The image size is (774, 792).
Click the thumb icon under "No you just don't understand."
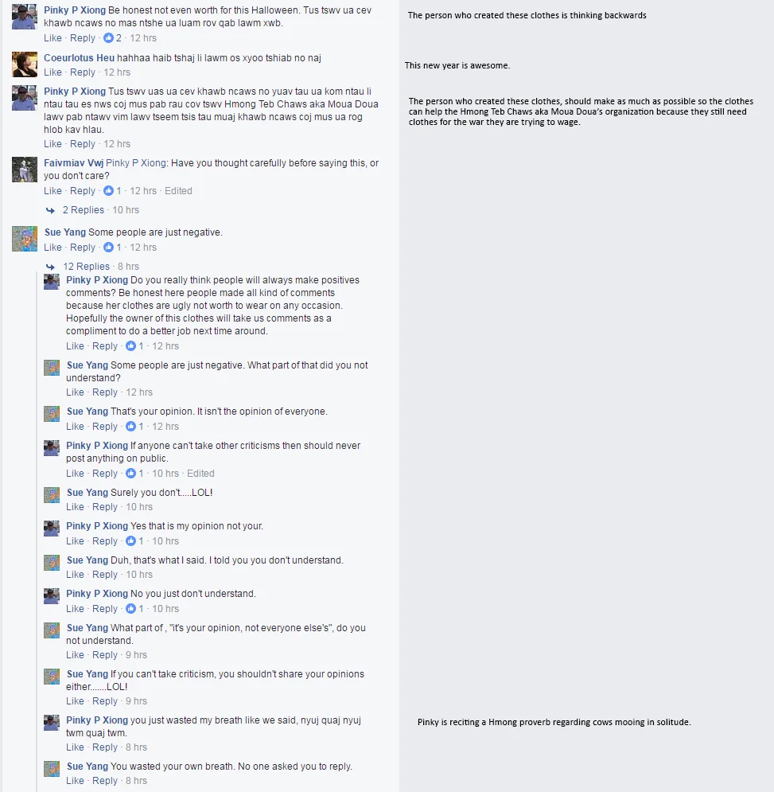pos(130,609)
